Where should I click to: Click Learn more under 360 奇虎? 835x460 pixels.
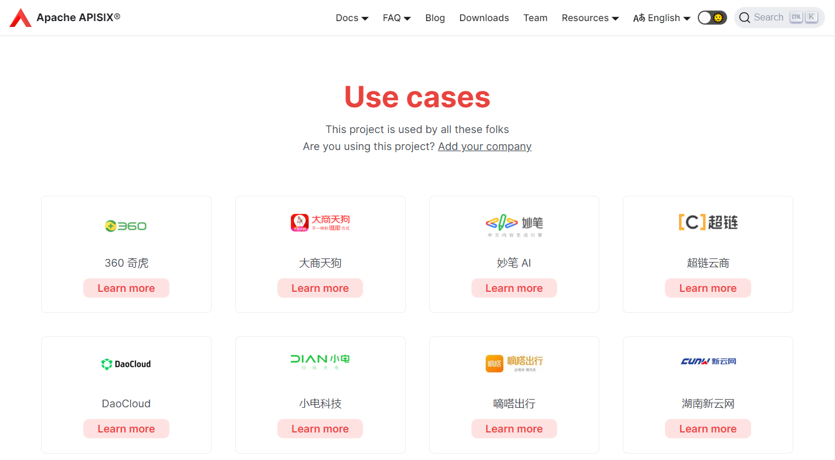pyautogui.click(x=126, y=288)
